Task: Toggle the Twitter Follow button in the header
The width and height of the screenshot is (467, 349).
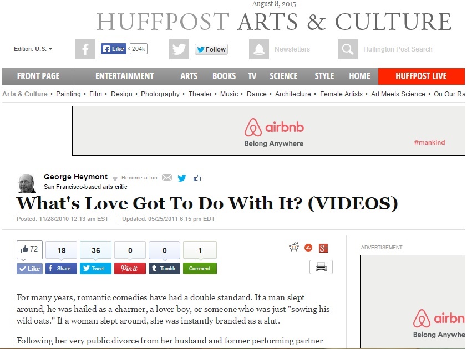Action: (x=211, y=49)
